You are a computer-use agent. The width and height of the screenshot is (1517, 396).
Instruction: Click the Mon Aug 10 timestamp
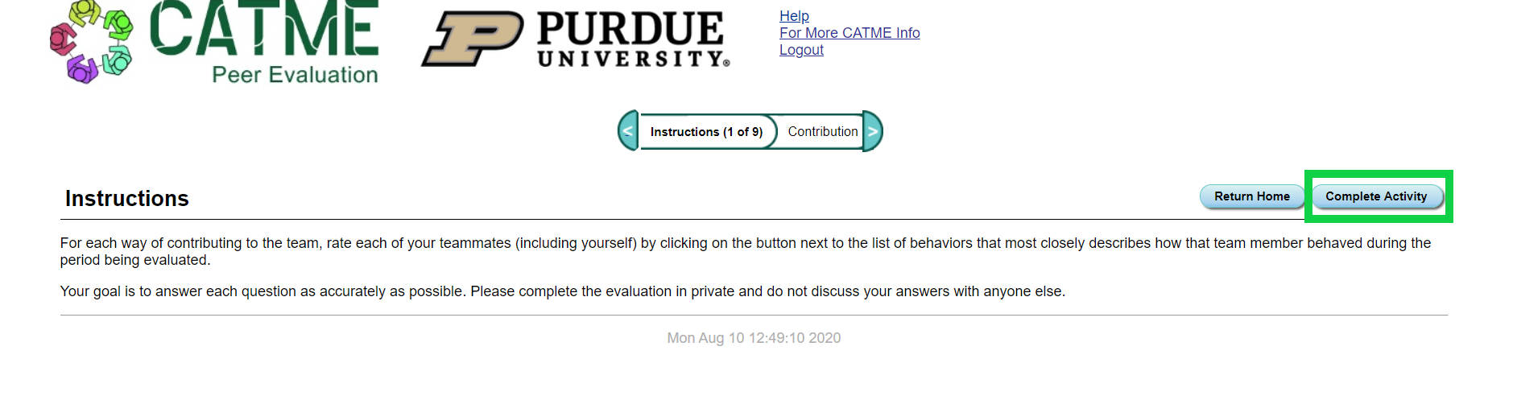coord(754,338)
